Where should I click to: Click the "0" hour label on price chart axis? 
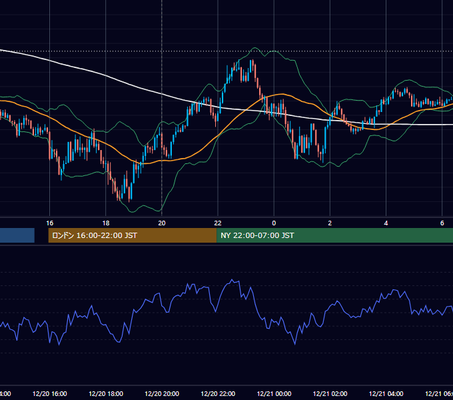(x=274, y=223)
